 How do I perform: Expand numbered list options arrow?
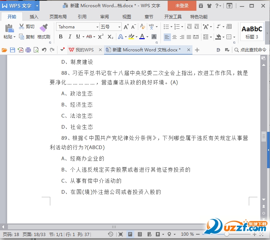(x=182, y=27)
